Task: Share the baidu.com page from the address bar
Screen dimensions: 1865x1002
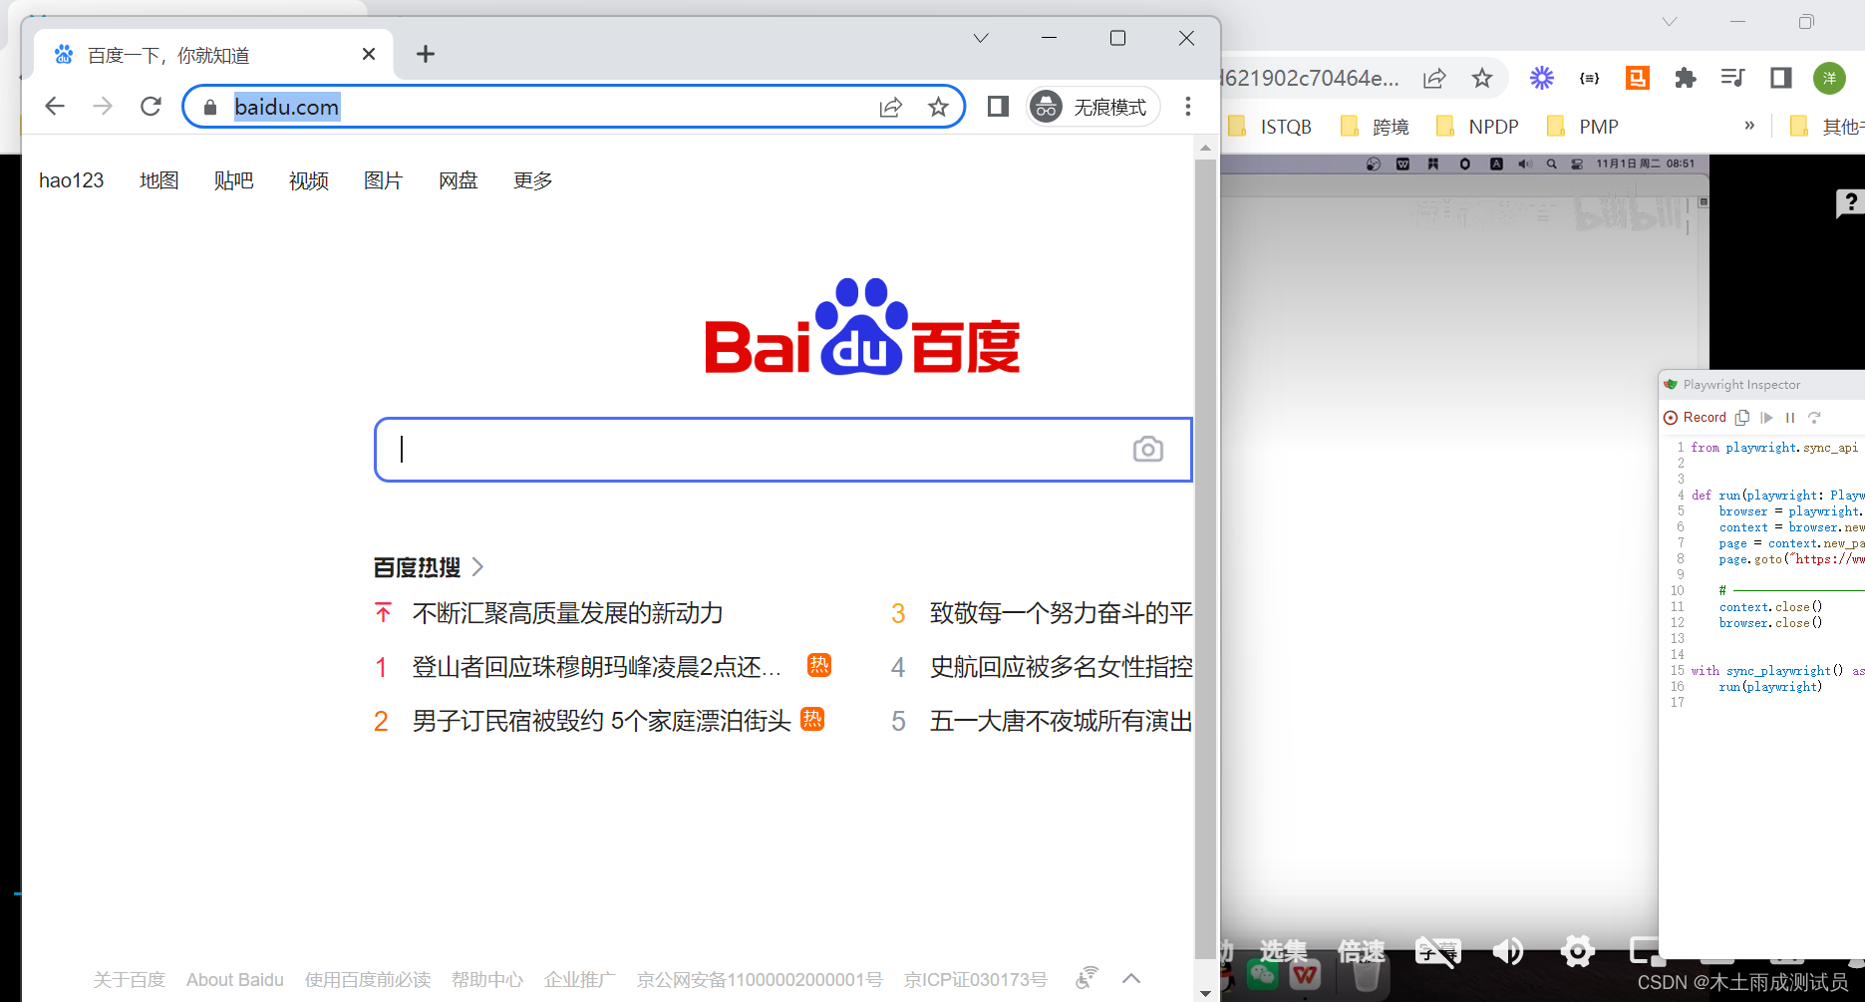Action: (890, 107)
